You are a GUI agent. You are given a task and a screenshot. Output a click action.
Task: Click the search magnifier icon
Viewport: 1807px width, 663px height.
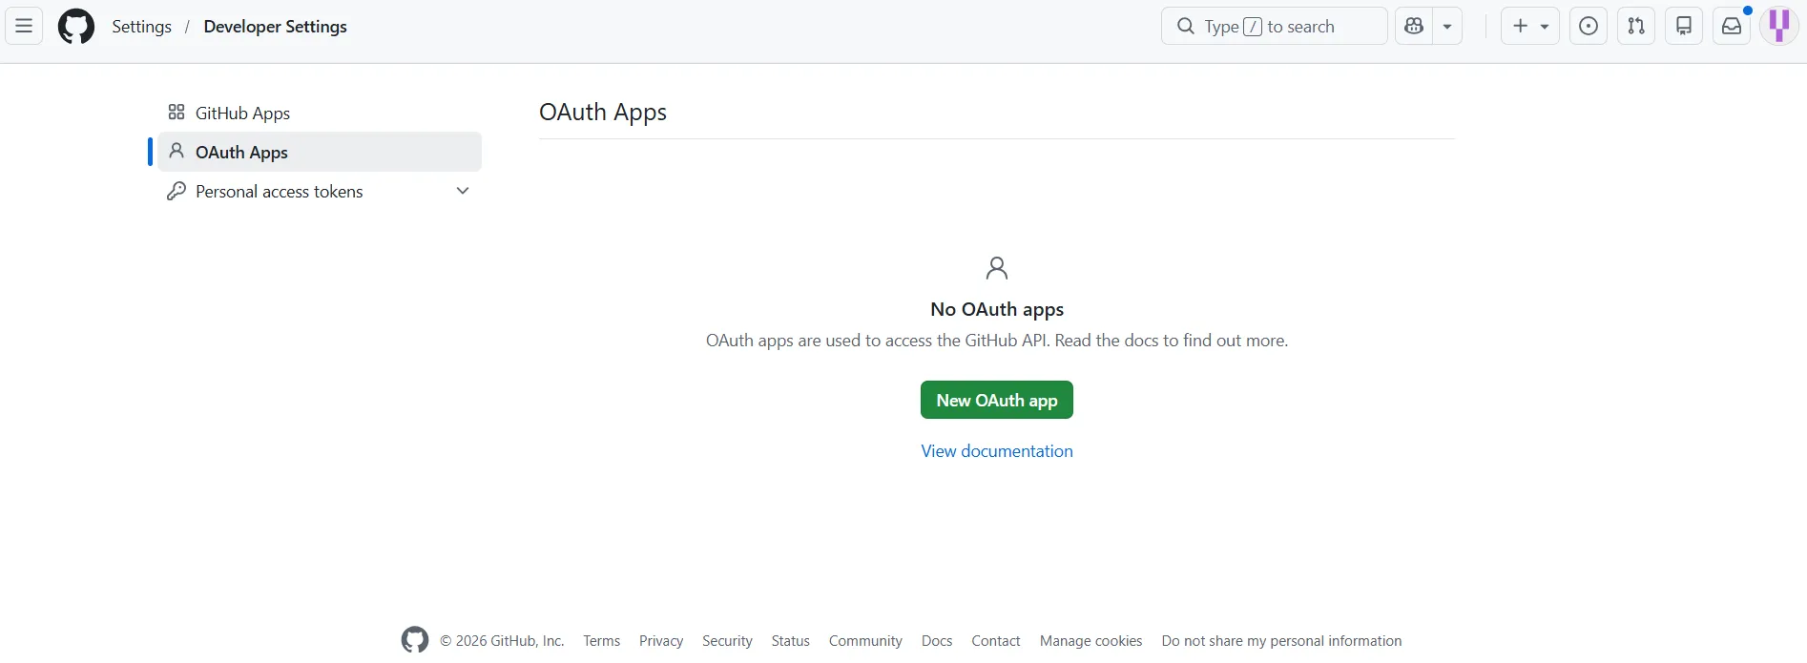(x=1186, y=26)
